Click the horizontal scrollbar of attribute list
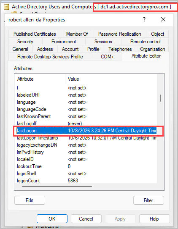This screenshot has width=178, height=229. pyautogui.click(x=57, y=187)
